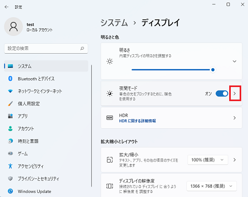
Task: Open the HDR settings chevron
Action: coord(234,118)
